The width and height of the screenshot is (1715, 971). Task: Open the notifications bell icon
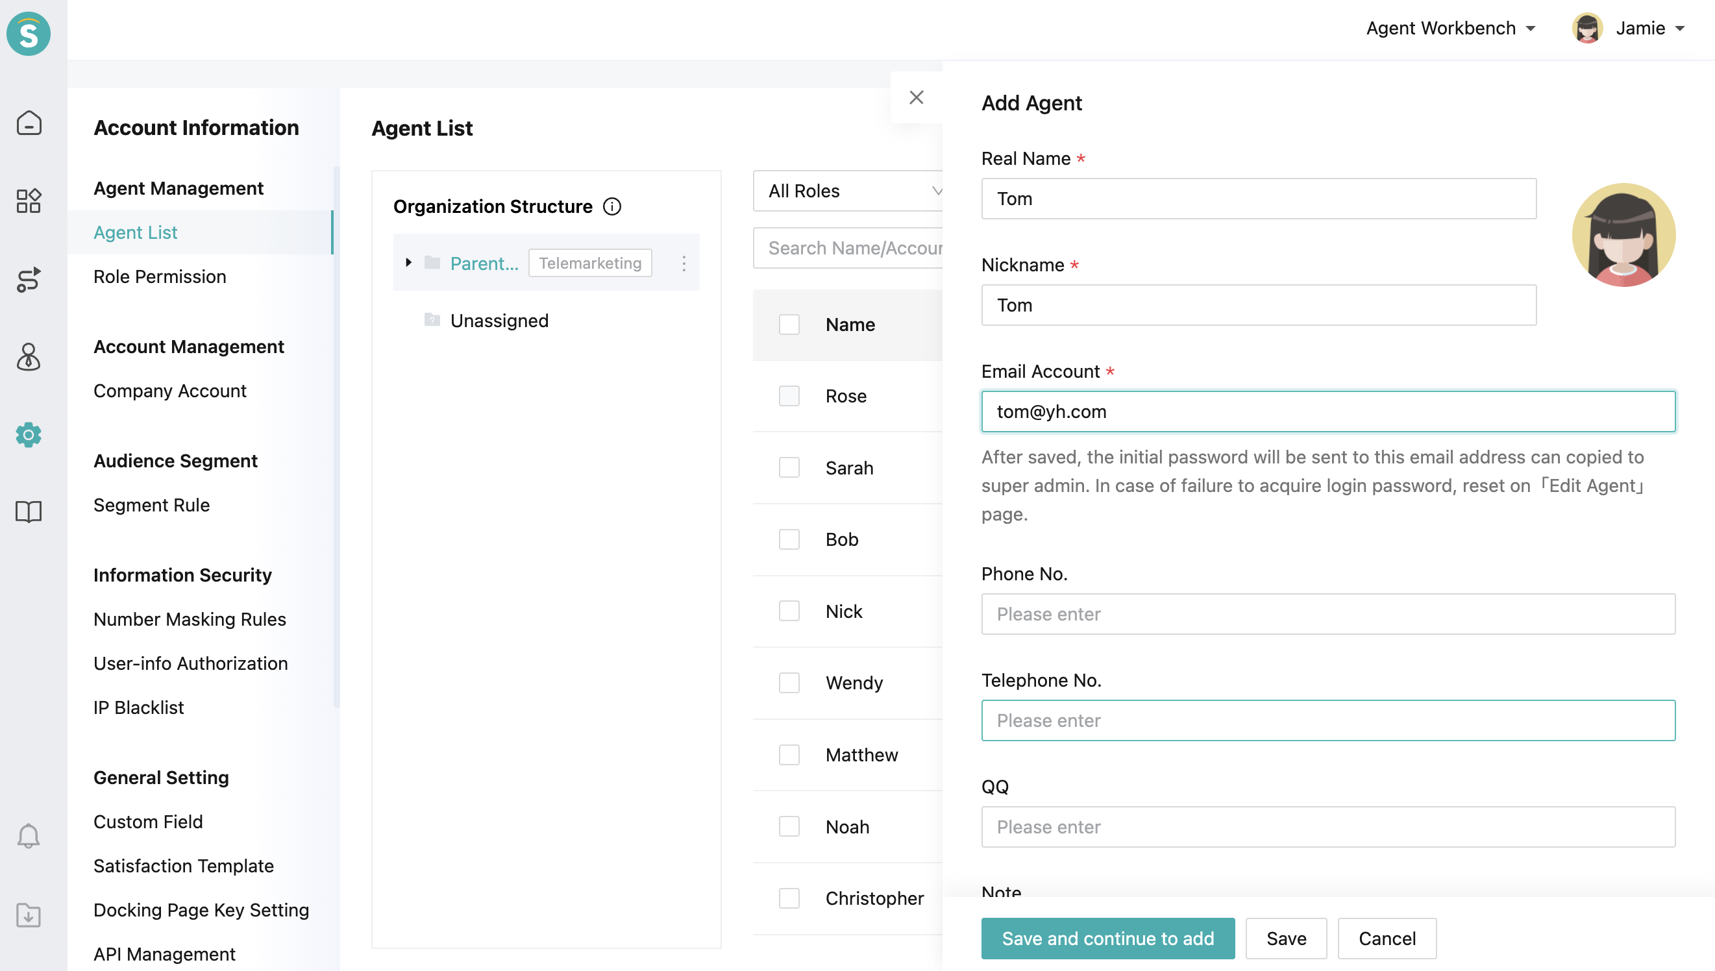[x=29, y=835]
